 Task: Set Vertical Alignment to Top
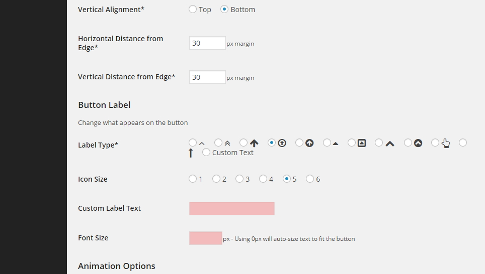[193, 9]
